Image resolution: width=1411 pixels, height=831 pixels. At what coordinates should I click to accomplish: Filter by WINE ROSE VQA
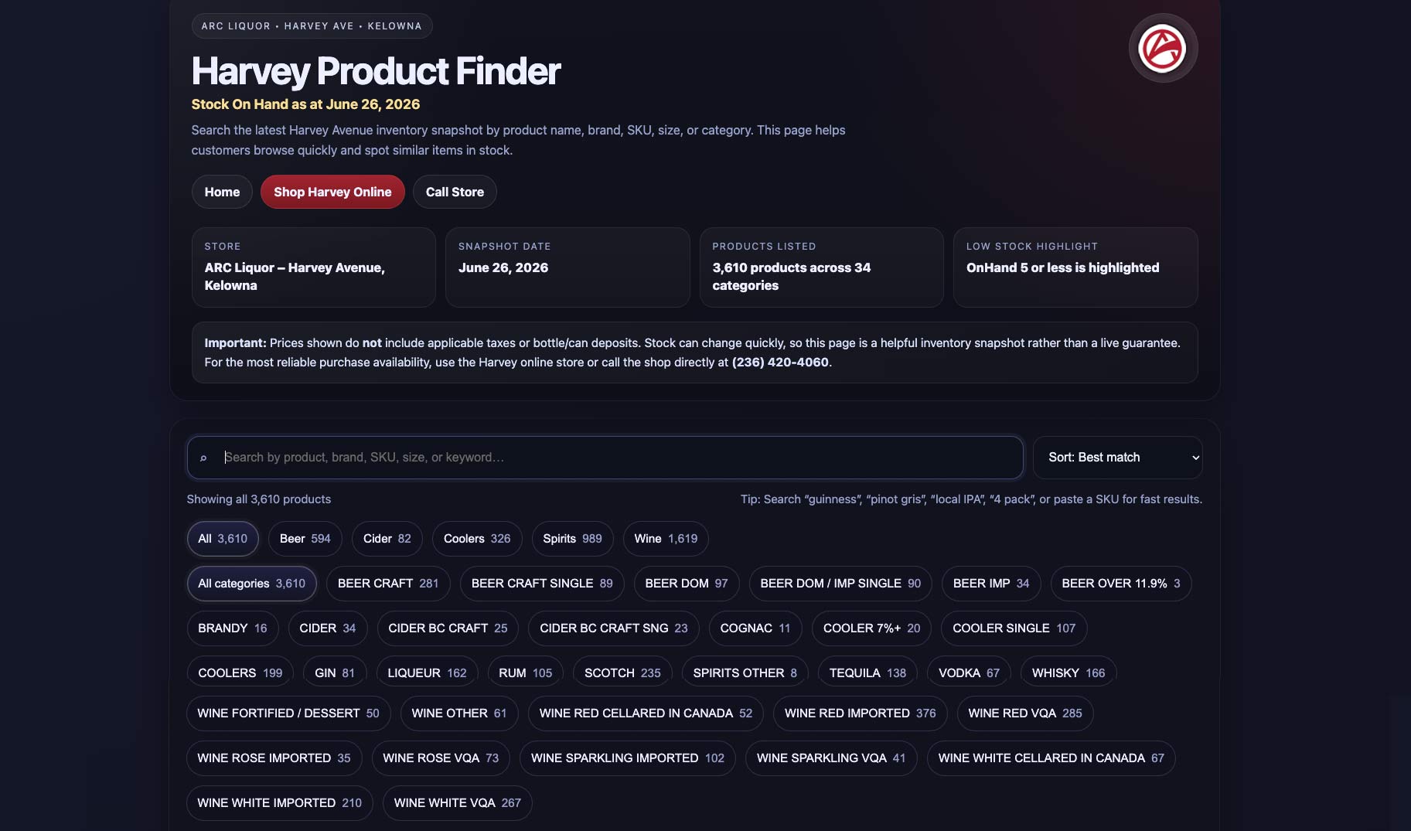(441, 758)
